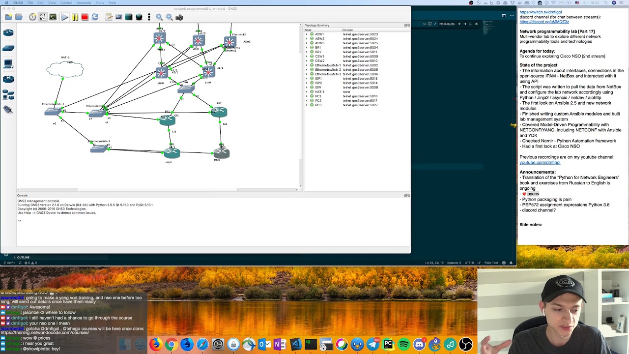Open the View menu
The width and height of the screenshot is (629, 354).
coord(52,2)
